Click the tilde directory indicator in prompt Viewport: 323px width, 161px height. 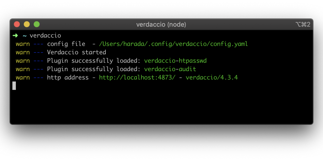[x=24, y=35]
